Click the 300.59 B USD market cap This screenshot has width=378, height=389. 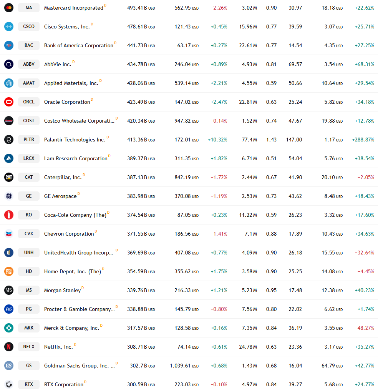pyautogui.click(x=141, y=384)
